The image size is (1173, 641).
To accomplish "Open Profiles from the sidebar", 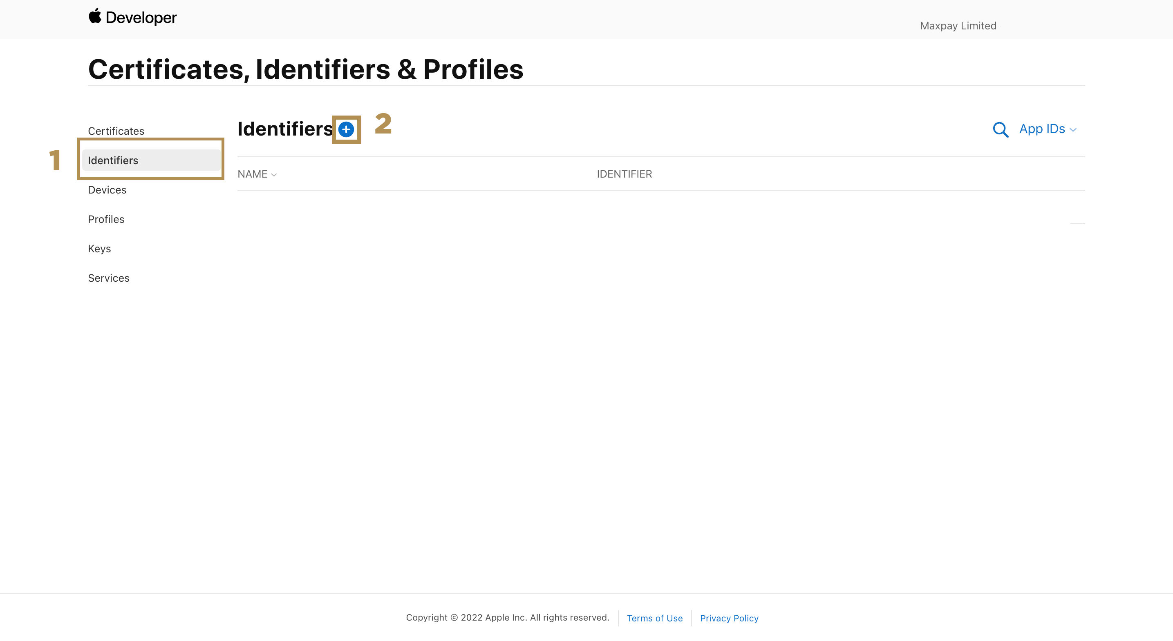I will [106, 219].
